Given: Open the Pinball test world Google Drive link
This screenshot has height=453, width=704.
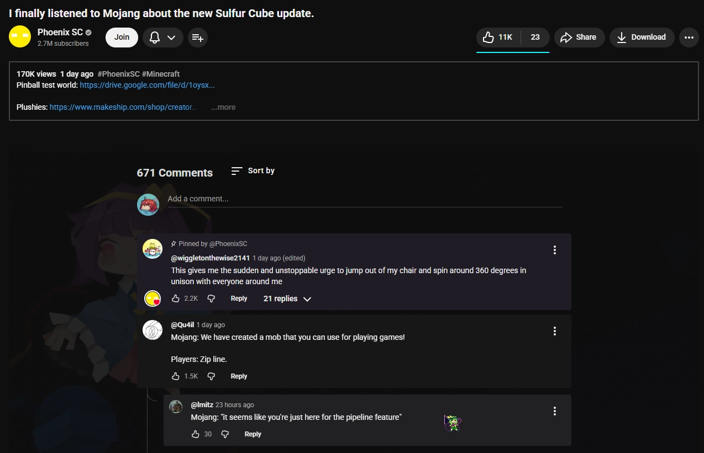Looking at the screenshot, I should (x=147, y=85).
